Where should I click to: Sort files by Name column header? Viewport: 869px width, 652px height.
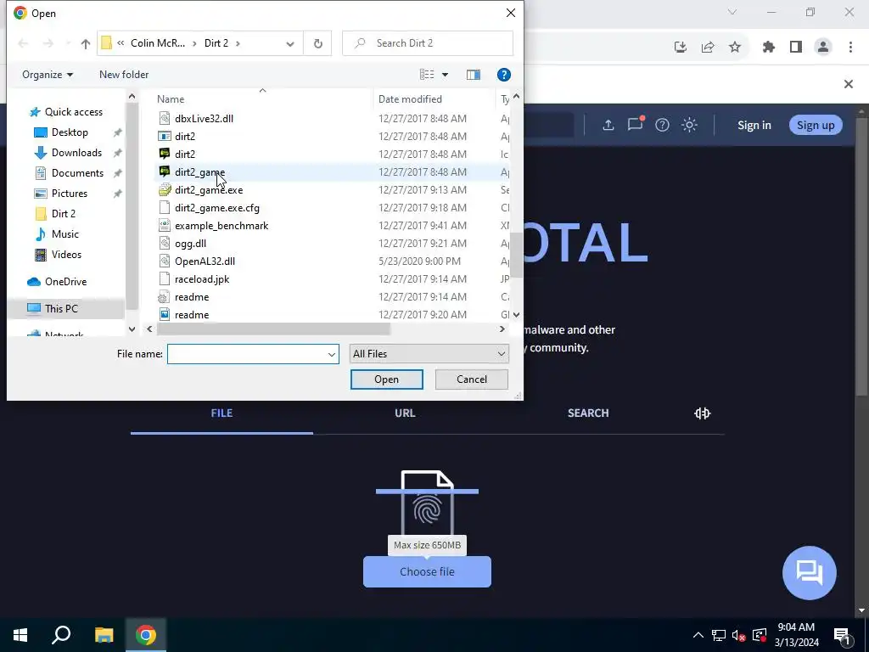click(170, 99)
